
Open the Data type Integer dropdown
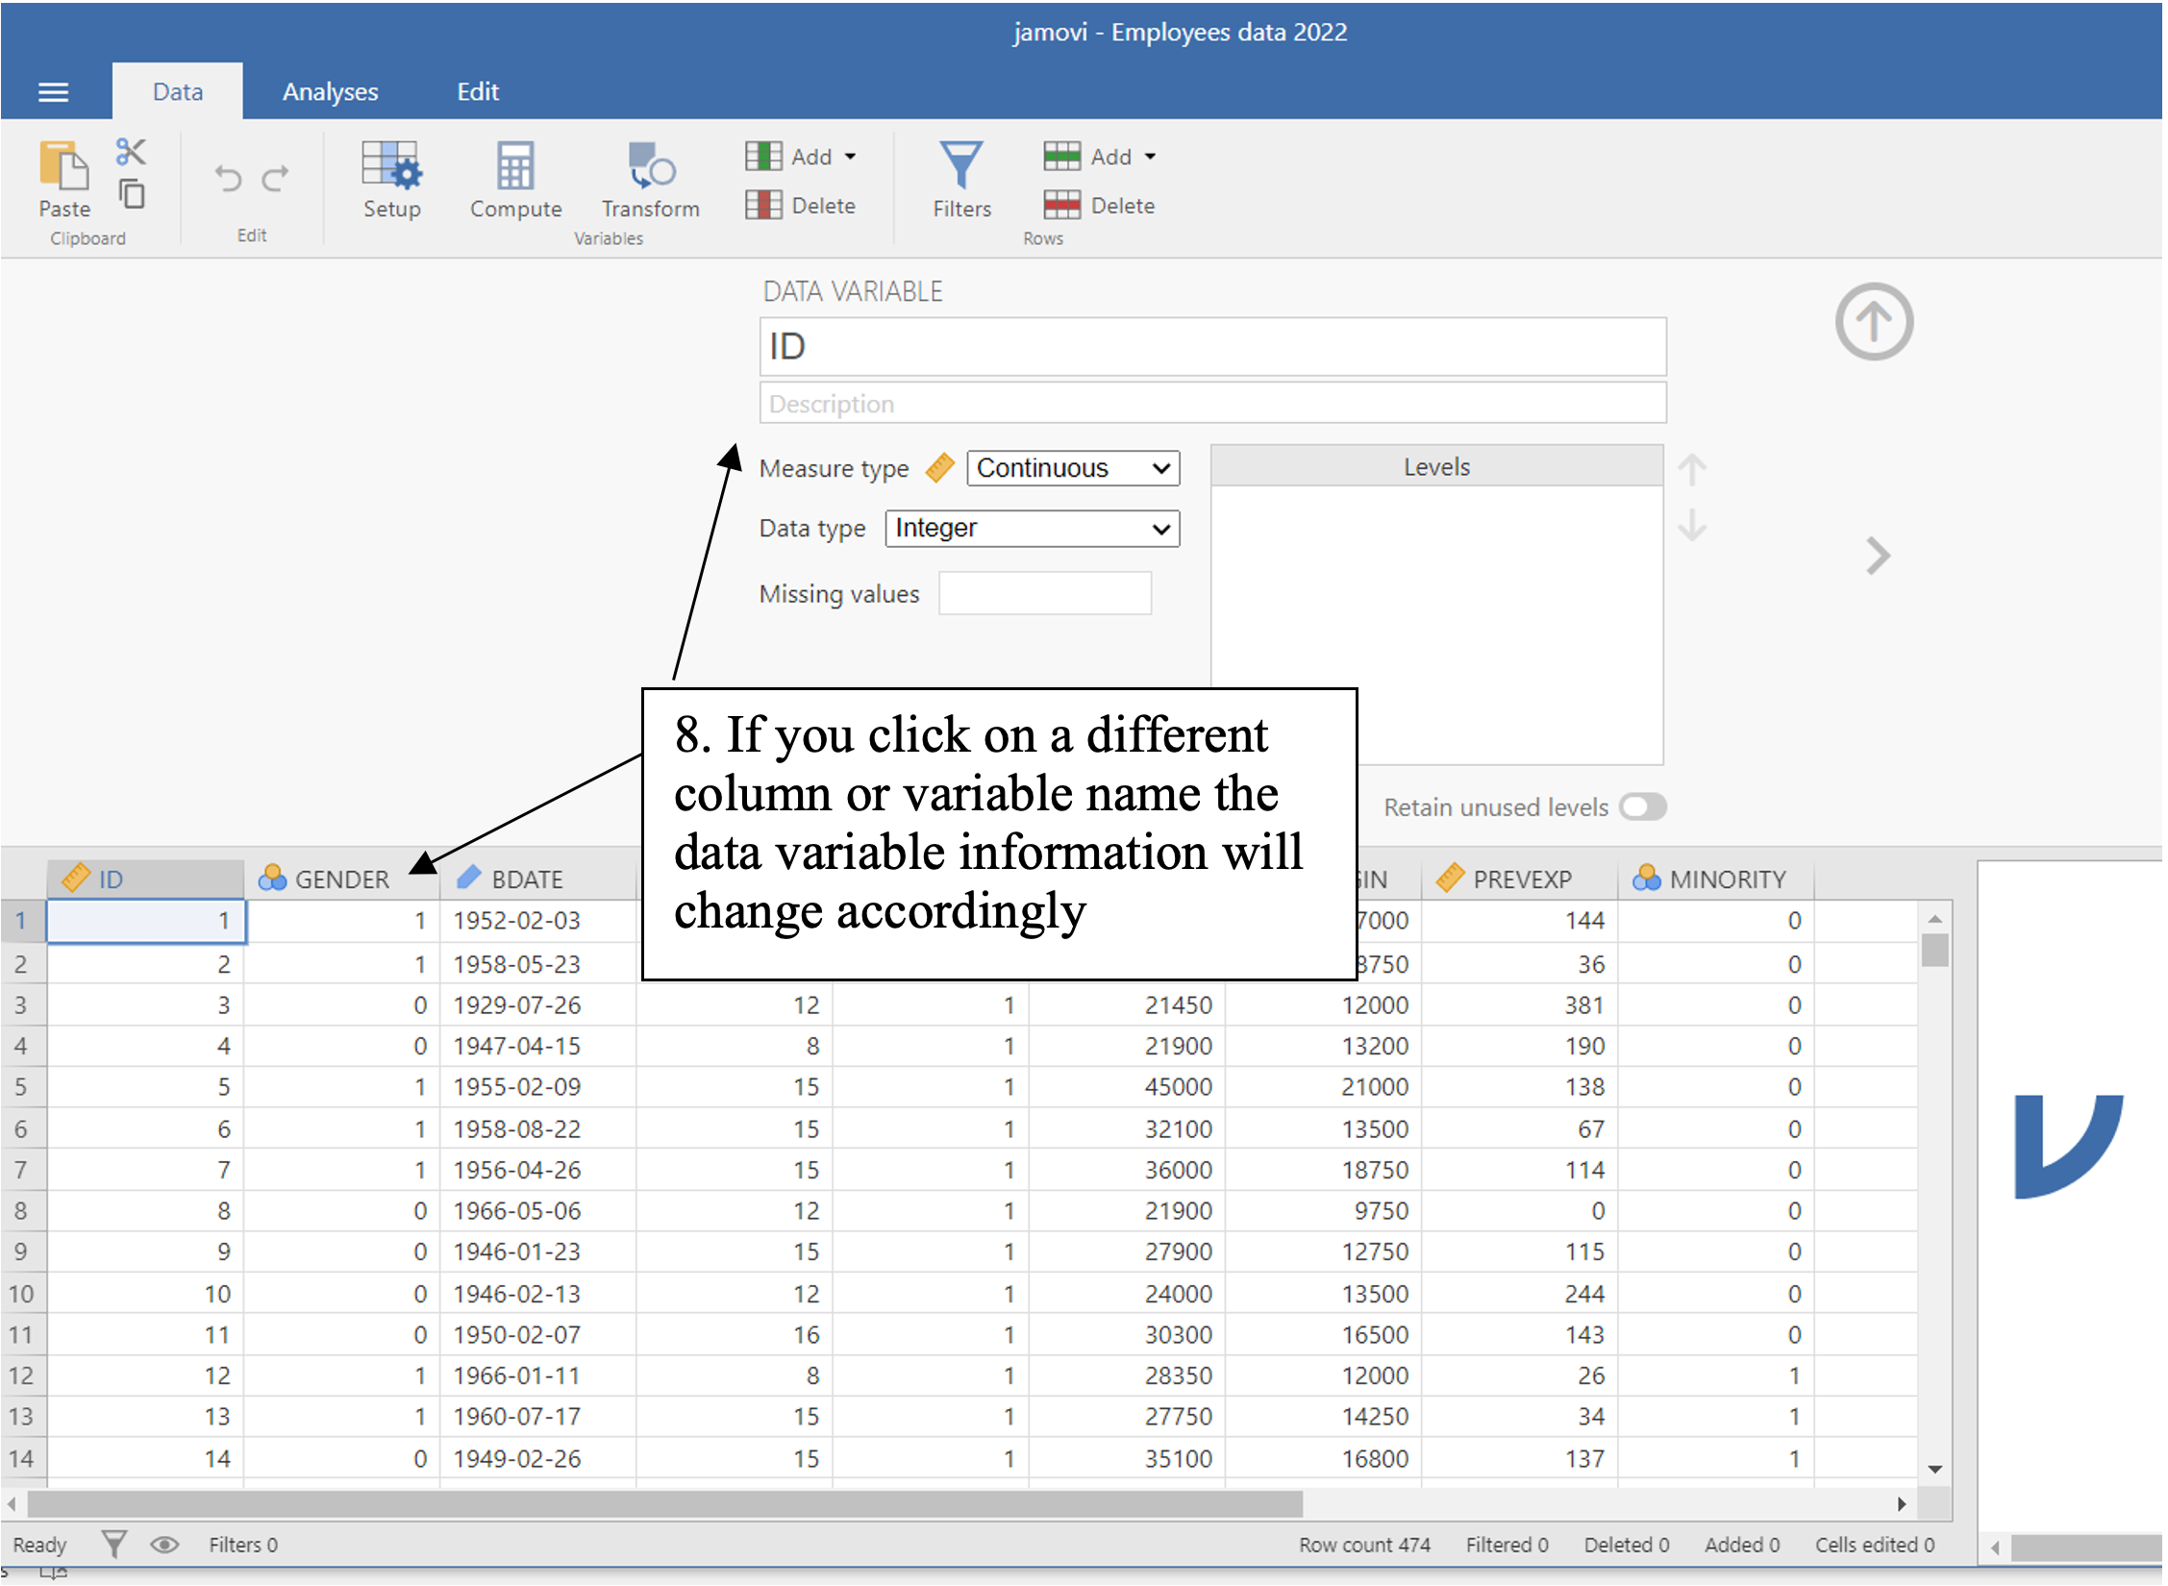pos(1033,528)
